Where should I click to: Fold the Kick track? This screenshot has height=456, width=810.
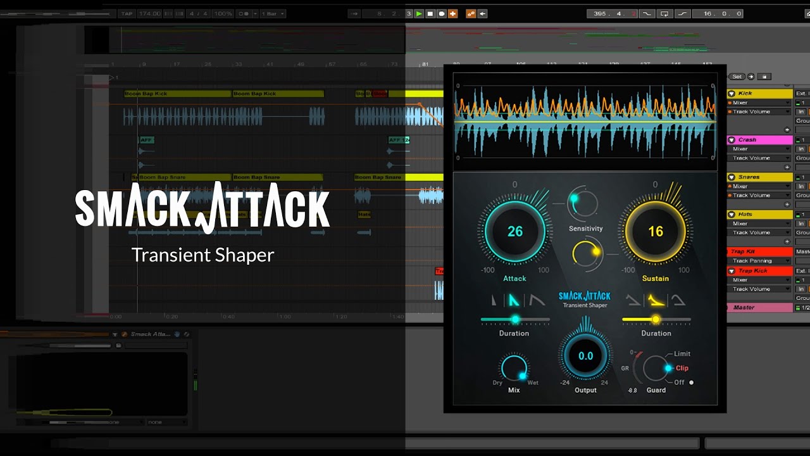pos(732,93)
